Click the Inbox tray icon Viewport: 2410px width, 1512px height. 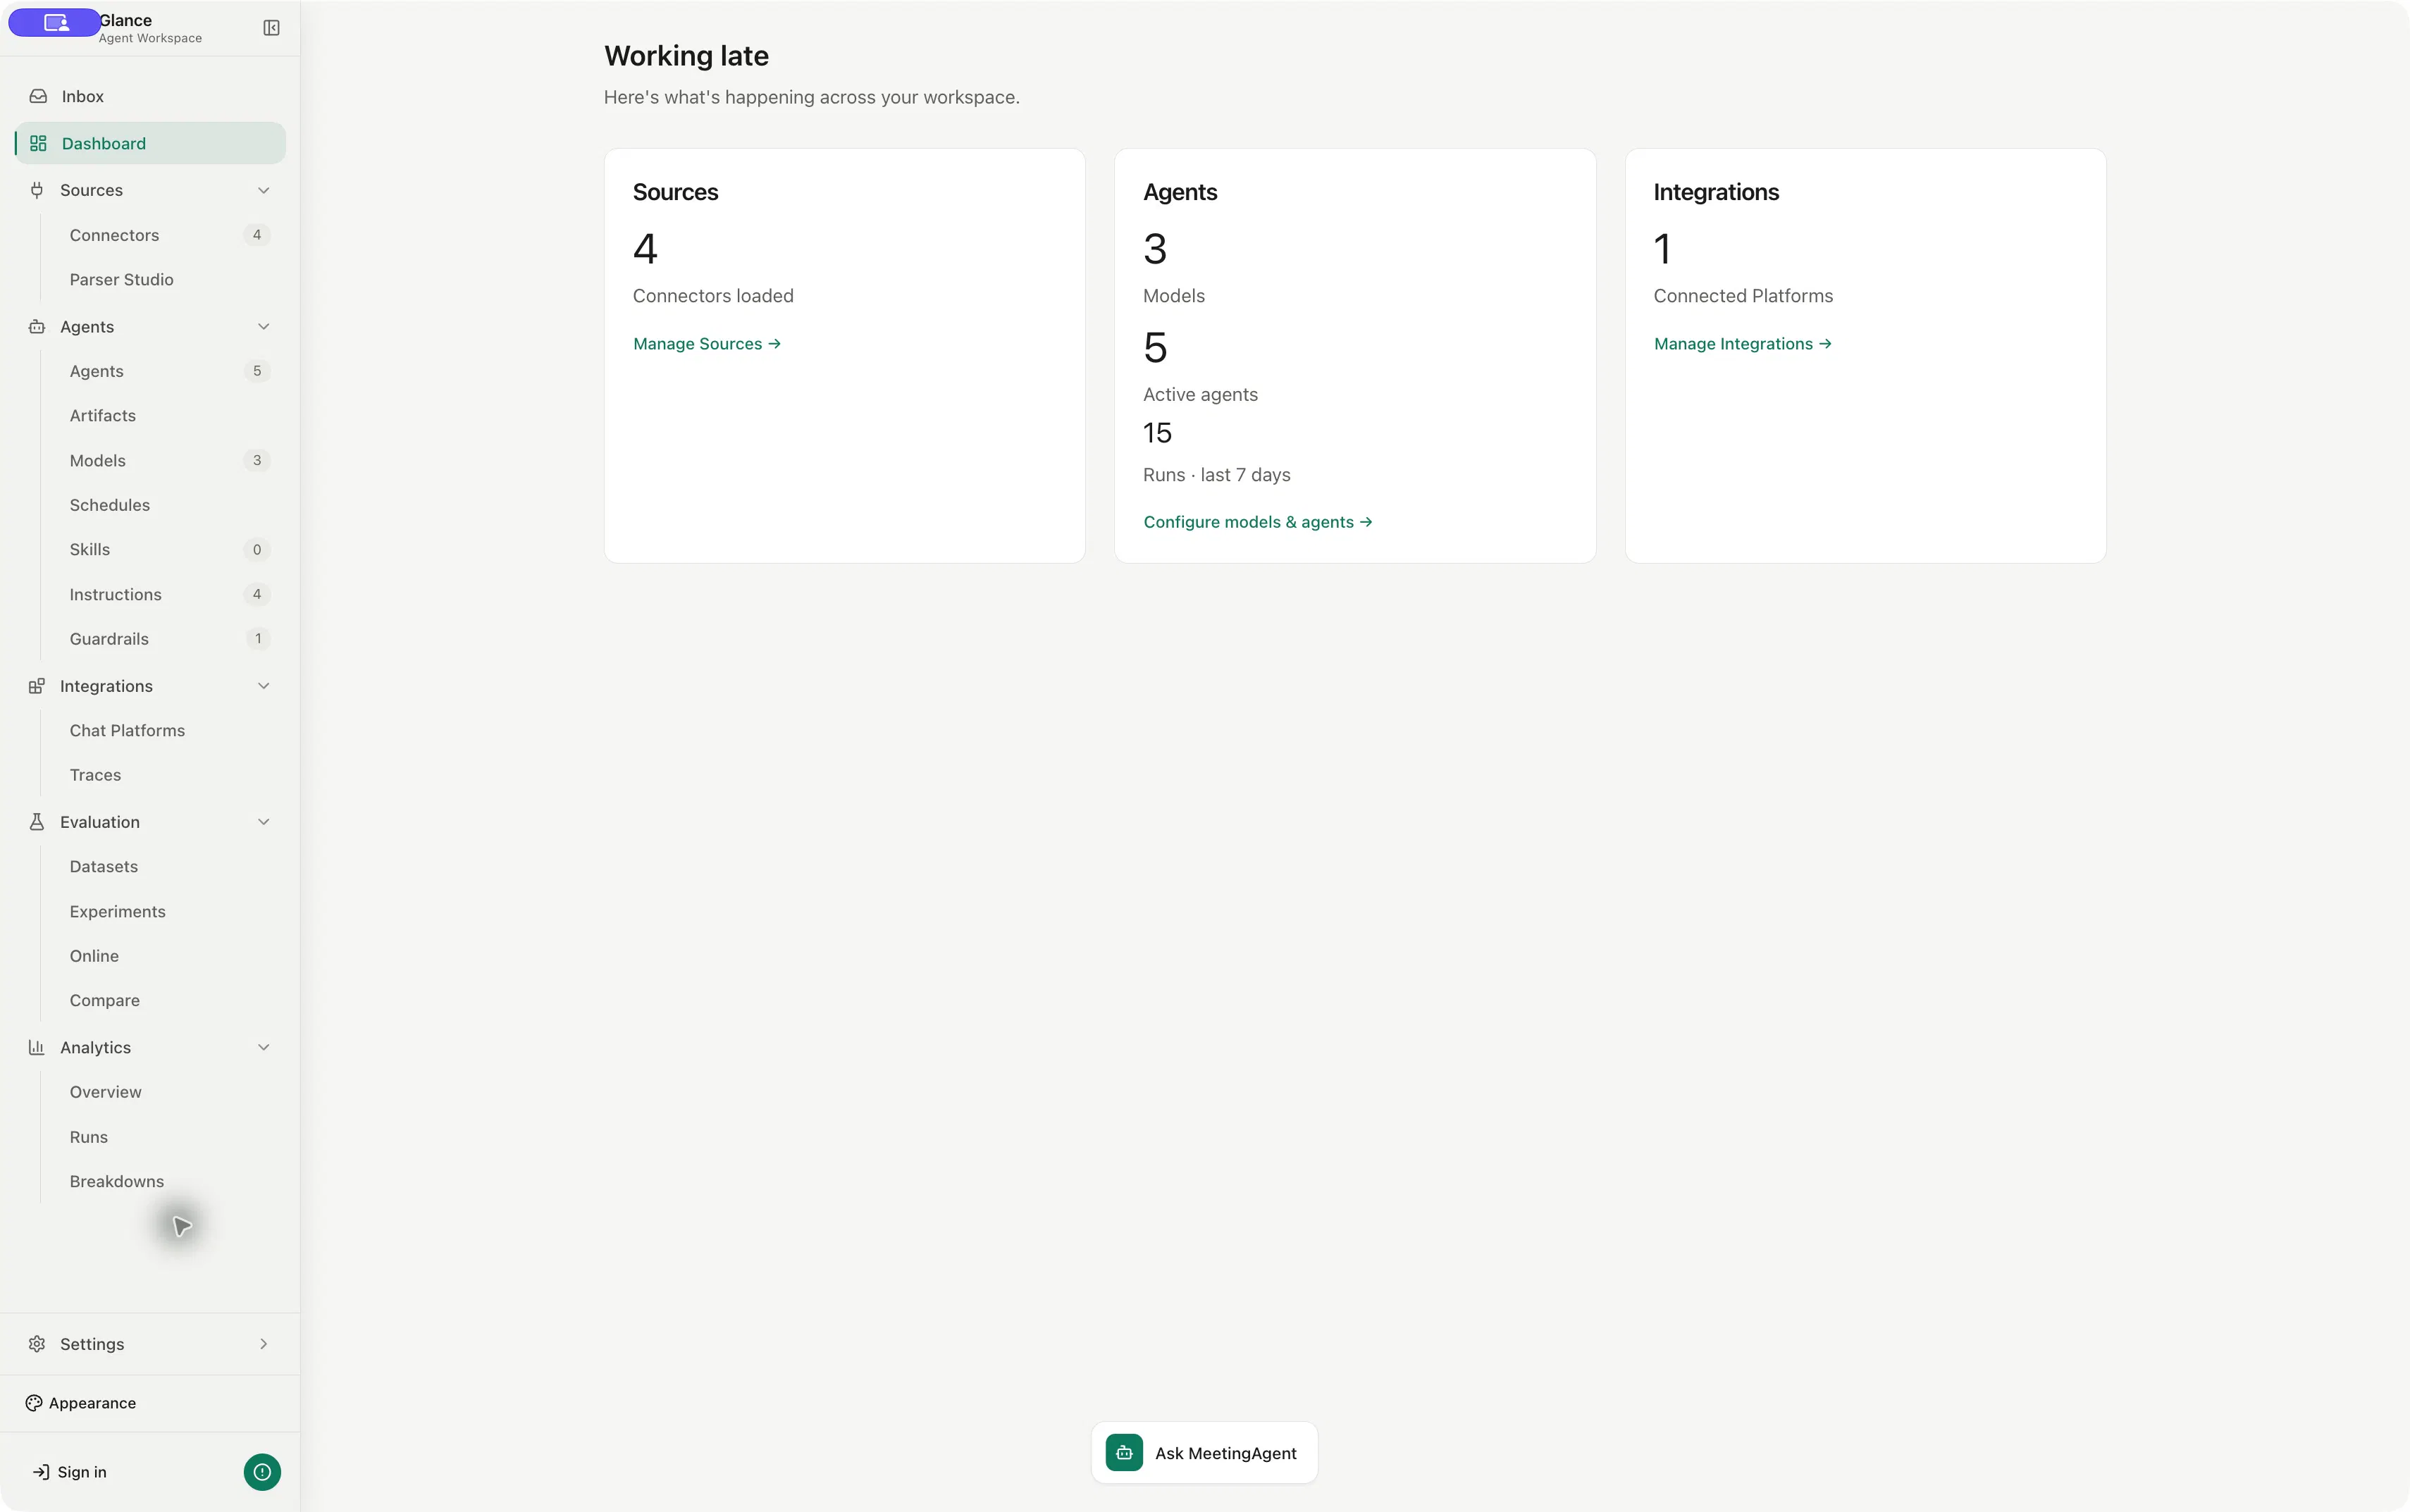coord(38,96)
